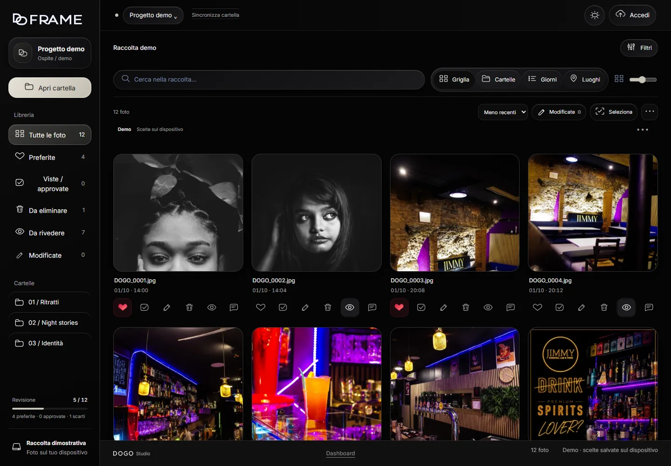Click the grid size icon beside the slider
671x466 pixels.
coord(619,79)
